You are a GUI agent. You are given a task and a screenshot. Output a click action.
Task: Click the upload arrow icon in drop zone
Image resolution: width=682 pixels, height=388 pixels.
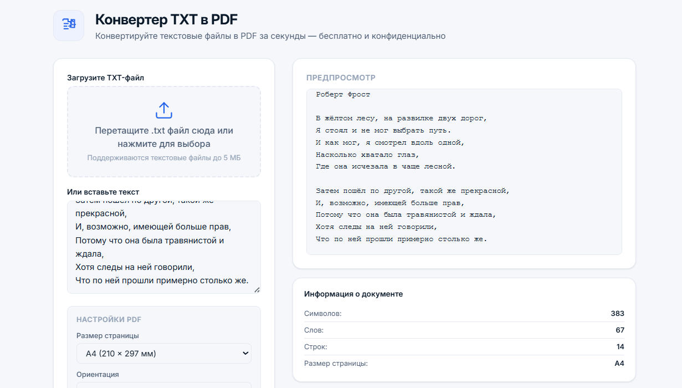(164, 110)
